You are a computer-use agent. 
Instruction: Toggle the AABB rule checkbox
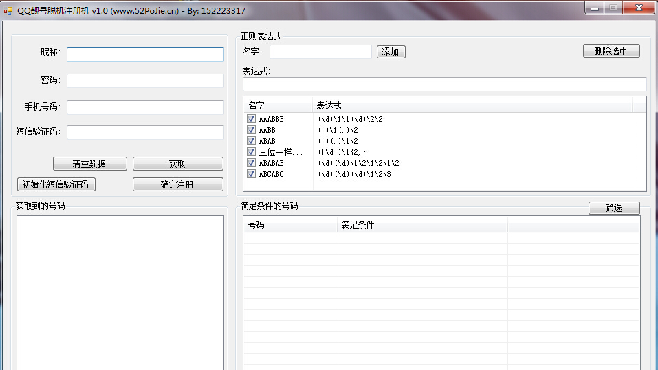click(x=251, y=130)
